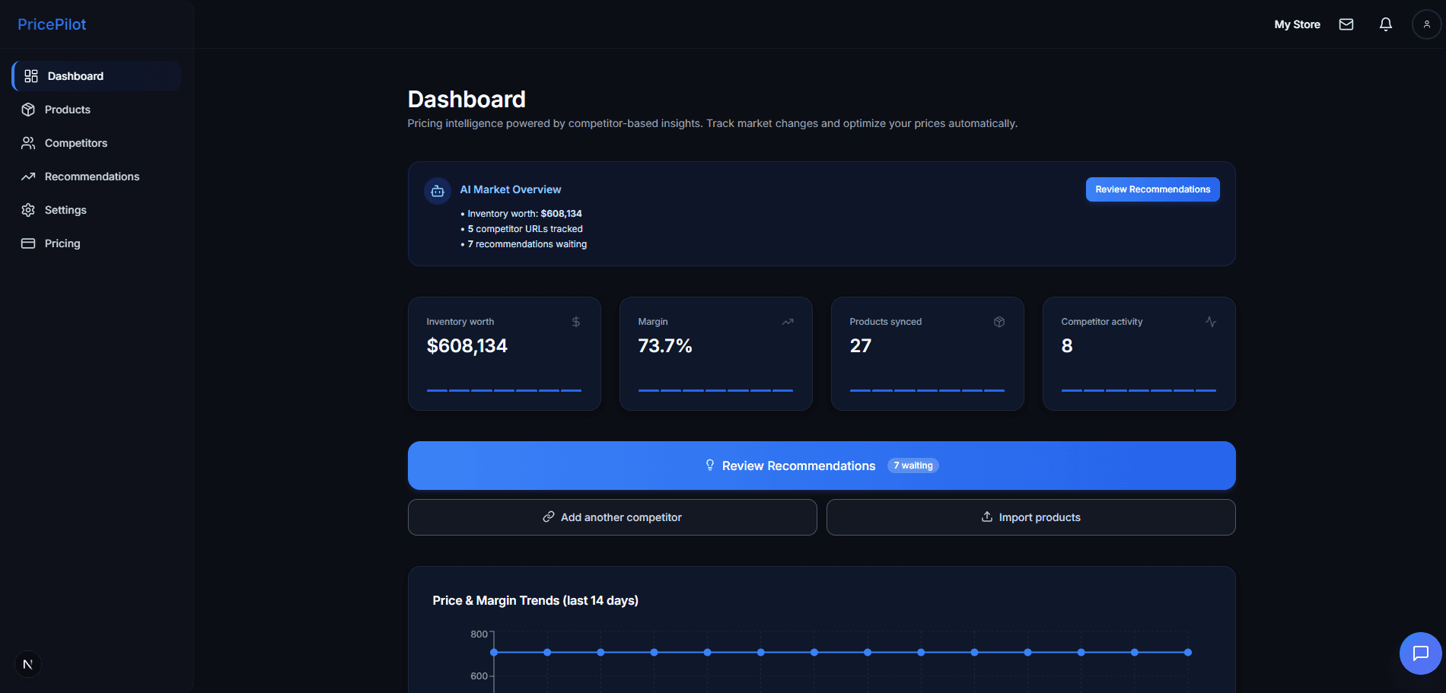This screenshot has height=693, width=1446.
Task: Open the Pricing section icon
Action: (27, 243)
